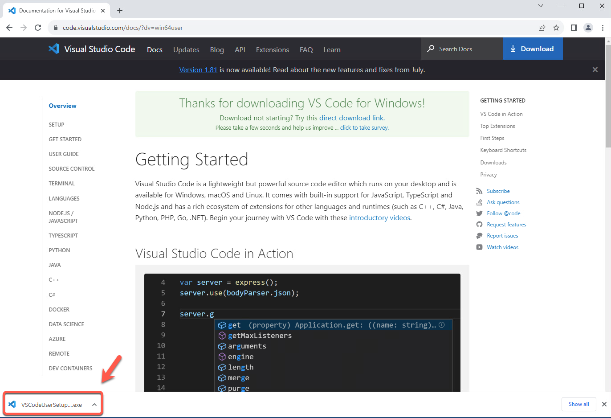Image resolution: width=611 pixels, height=418 pixels.
Task: Open the Chrome side panel icon
Action: click(x=574, y=28)
